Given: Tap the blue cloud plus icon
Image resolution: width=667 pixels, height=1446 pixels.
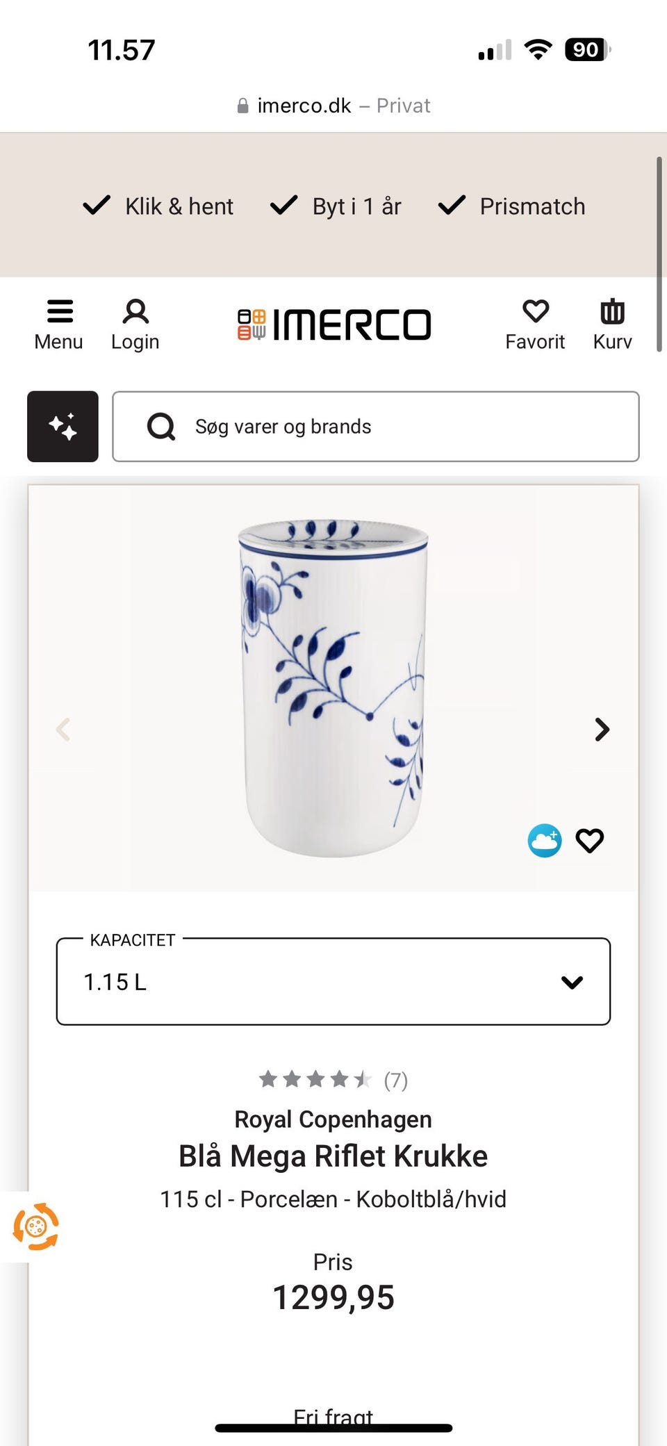Looking at the screenshot, I should pos(545,841).
